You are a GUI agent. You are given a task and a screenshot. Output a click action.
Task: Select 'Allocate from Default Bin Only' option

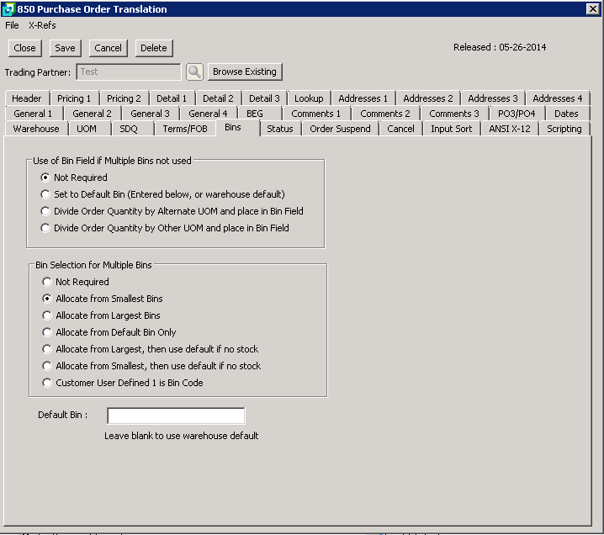(x=47, y=332)
